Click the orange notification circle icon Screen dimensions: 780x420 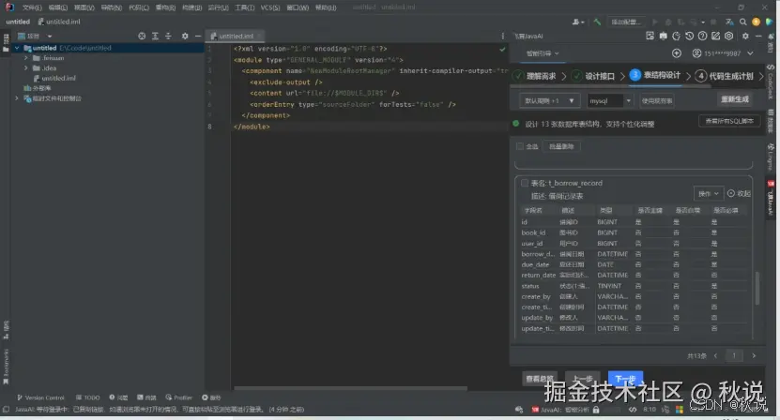click(x=757, y=22)
